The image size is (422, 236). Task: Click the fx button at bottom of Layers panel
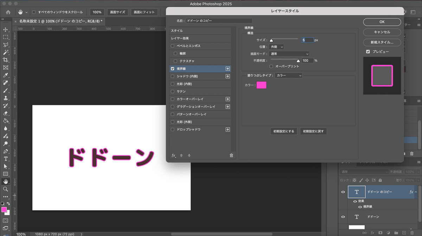(372, 232)
